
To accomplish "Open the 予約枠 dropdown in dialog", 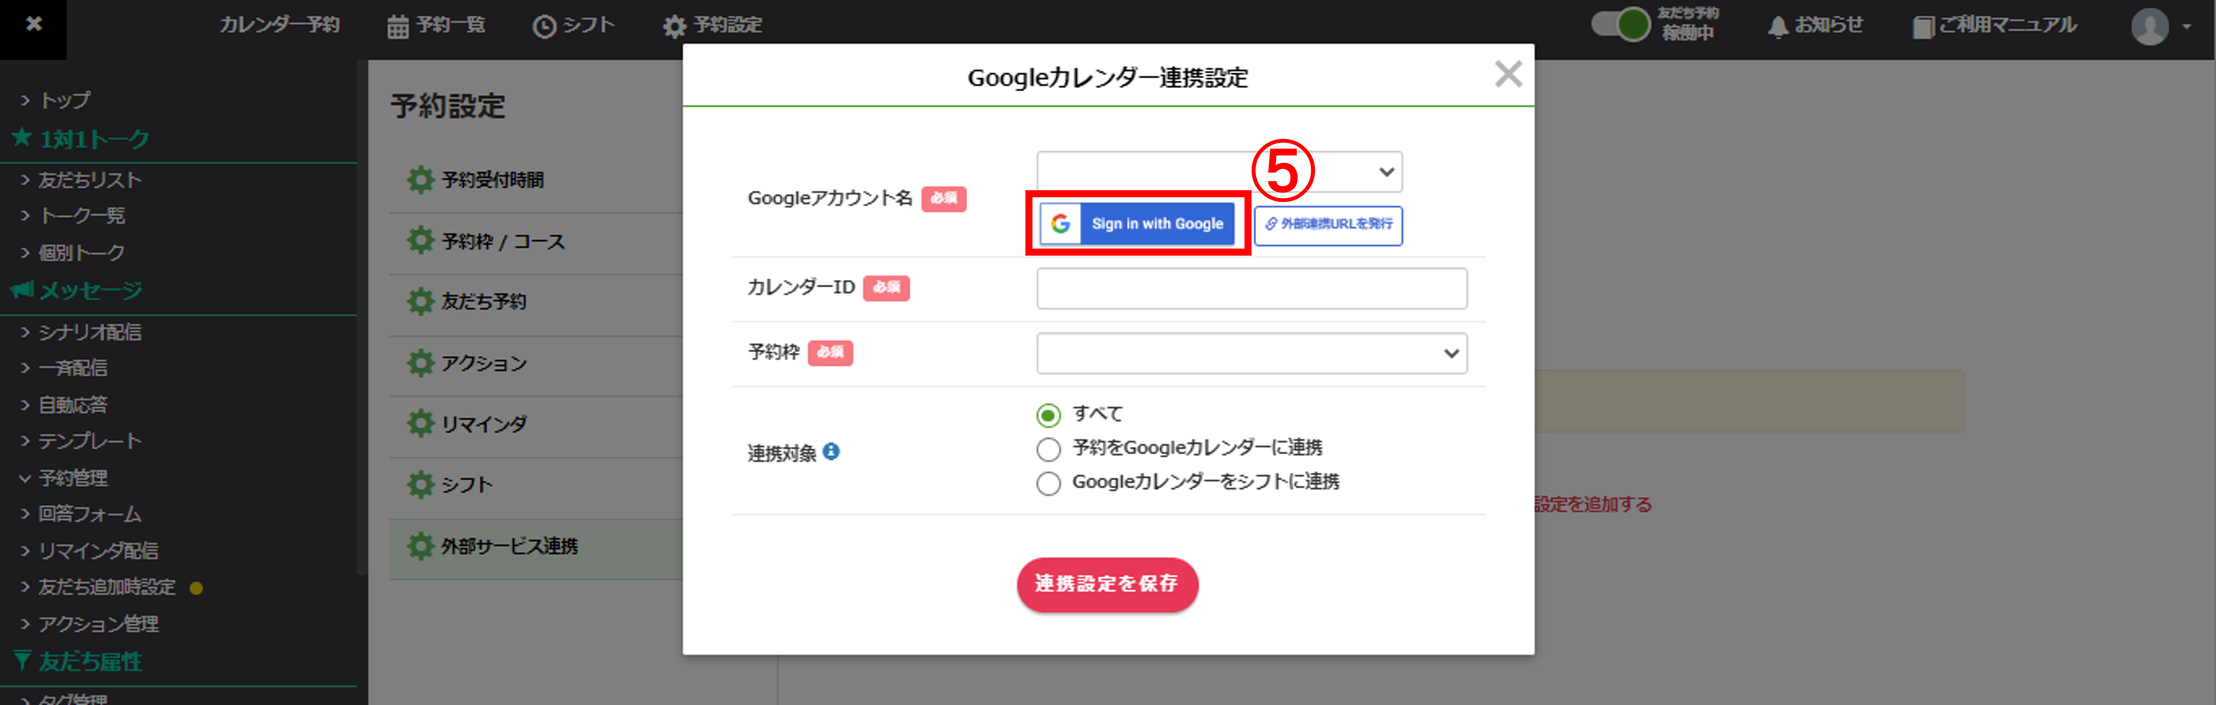I will tap(1252, 353).
